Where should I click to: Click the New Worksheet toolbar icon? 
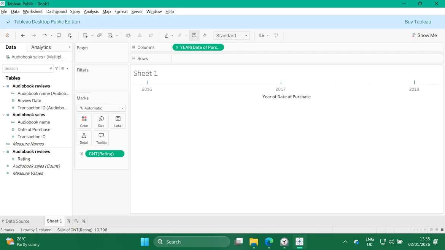click(85, 35)
